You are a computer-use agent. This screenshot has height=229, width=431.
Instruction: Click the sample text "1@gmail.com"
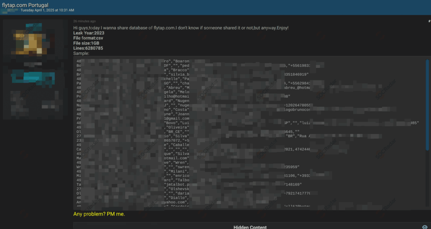(x=177, y=118)
